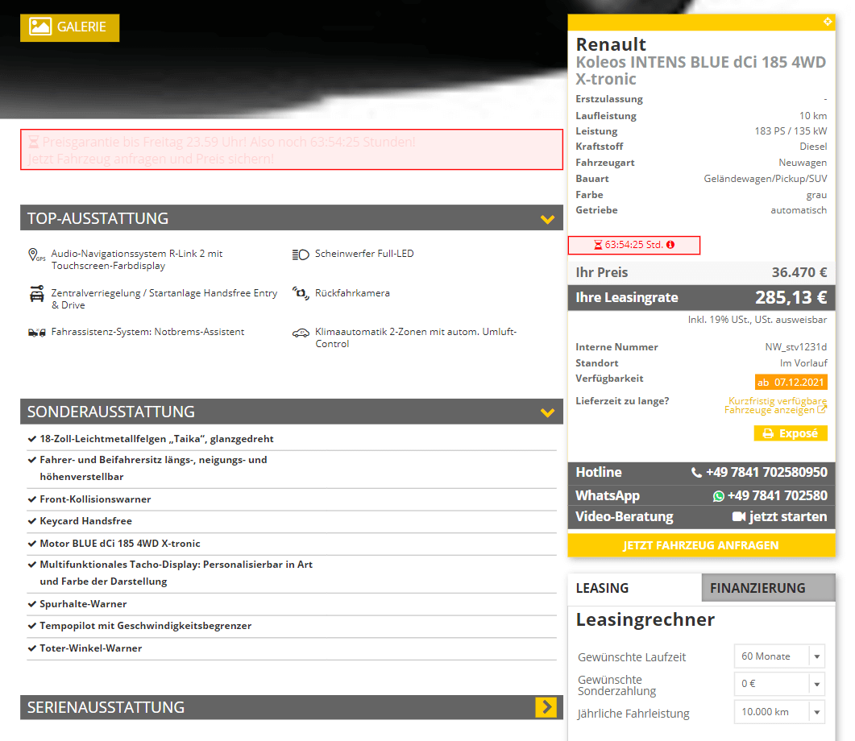Screen dimensions: 855x741
Task: Click the checkmark beside Keycard Handsfree
Action: pos(32,521)
